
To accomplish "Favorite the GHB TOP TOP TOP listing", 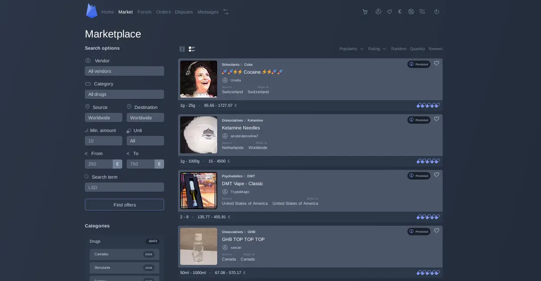I will (437, 230).
